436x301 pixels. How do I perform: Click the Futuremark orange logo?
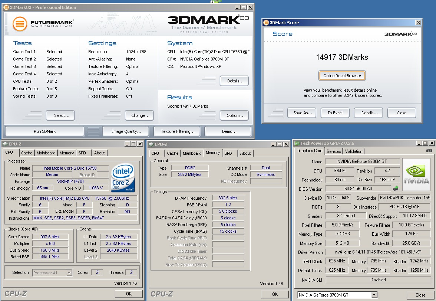click(20, 24)
